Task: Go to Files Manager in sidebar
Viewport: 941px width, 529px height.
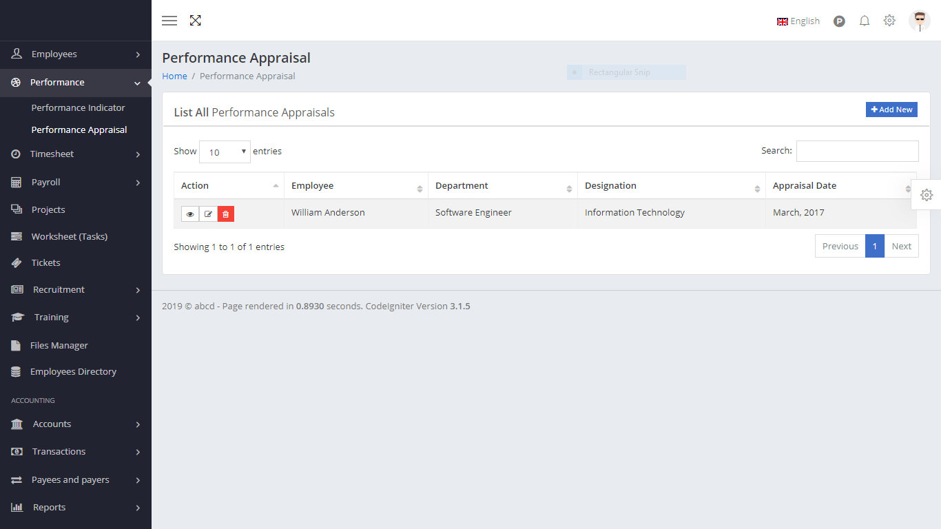Action: click(x=59, y=346)
